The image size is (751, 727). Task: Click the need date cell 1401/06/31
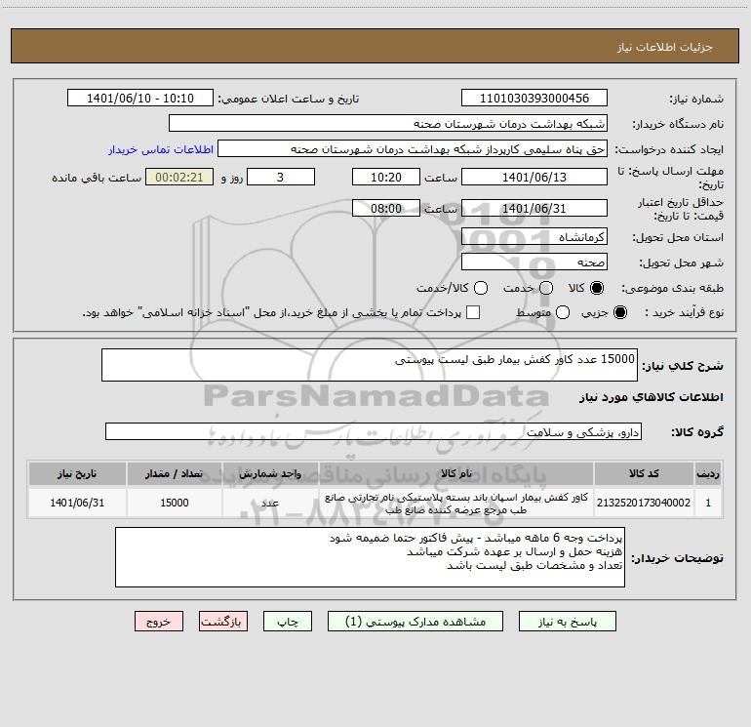tap(77, 503)
